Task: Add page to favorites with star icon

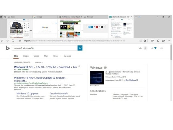Action: pyautogui.click(x=145, y=41)
